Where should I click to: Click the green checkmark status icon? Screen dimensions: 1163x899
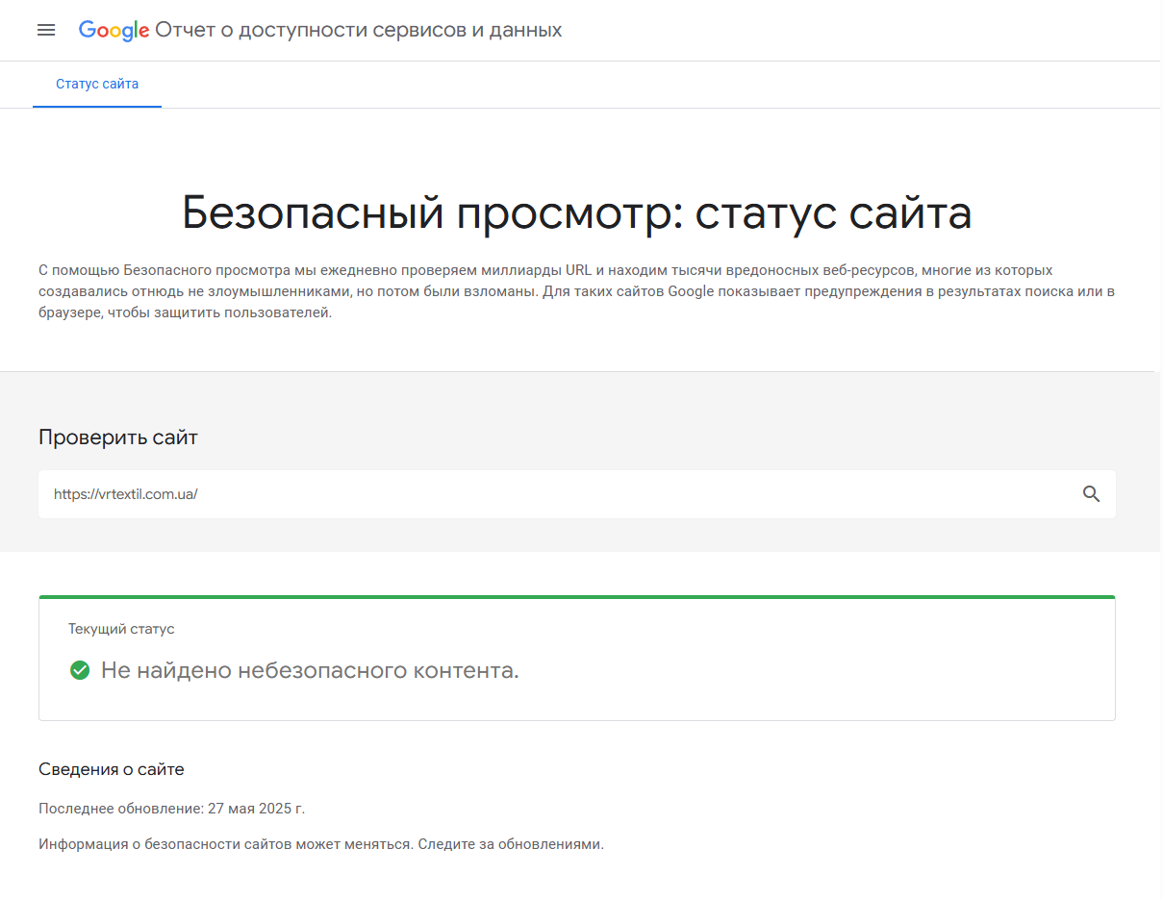80,670
